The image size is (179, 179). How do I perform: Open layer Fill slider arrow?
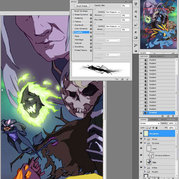pyautogui.click(x=176, y=128)
